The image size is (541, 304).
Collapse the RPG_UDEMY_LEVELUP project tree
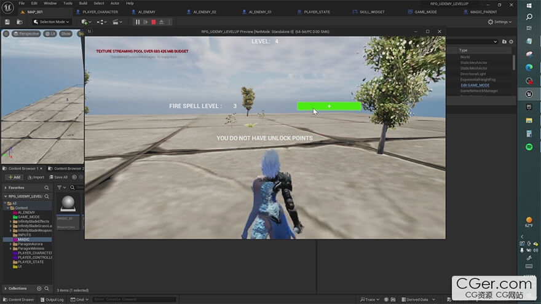[6, 197]
